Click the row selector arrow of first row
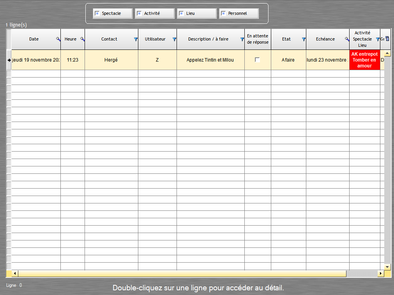Viewport: 394px width, 295px height. pyautogui.click(x=9, y=60)
